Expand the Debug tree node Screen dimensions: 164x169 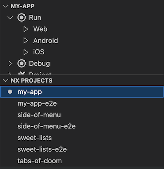pyautogui.click(x=10, y=64)
